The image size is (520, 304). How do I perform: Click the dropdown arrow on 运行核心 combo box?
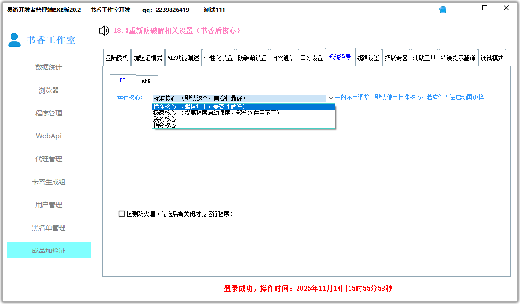pos(331,98)
